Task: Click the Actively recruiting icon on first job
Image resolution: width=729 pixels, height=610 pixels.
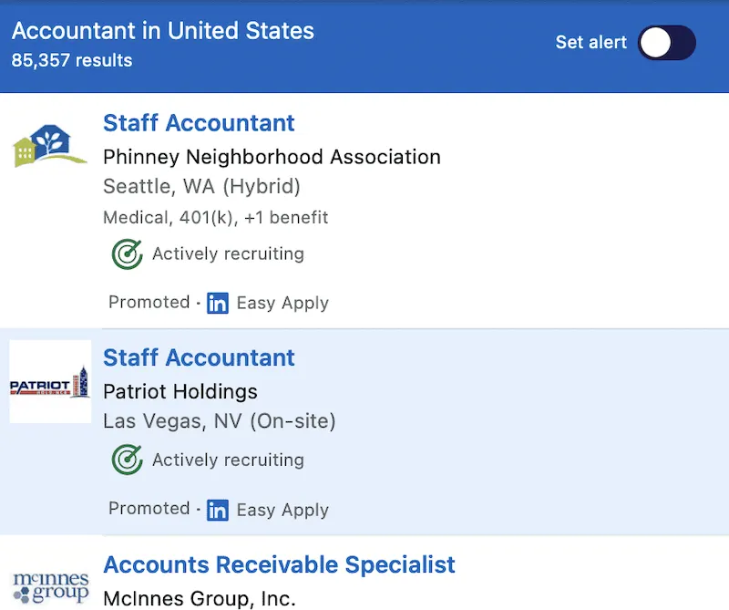Action: [127, 253]
